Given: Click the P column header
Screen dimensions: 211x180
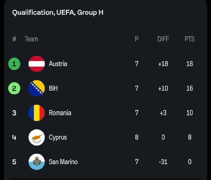Looking at the screenshot, I should 137,39.
